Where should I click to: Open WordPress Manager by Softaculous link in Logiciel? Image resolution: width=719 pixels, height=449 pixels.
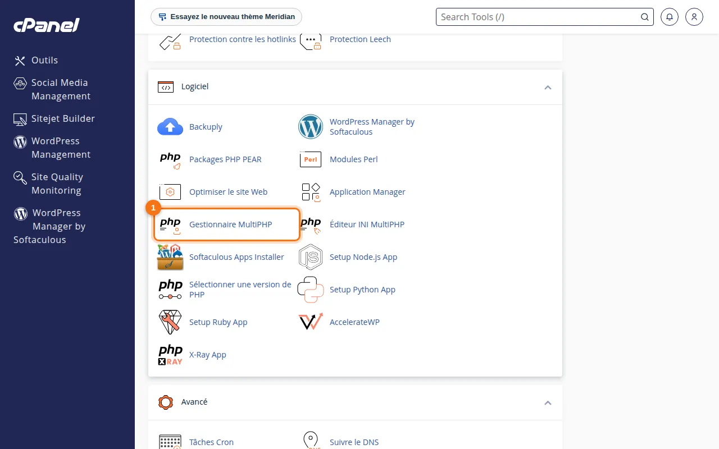coord(372,127)
